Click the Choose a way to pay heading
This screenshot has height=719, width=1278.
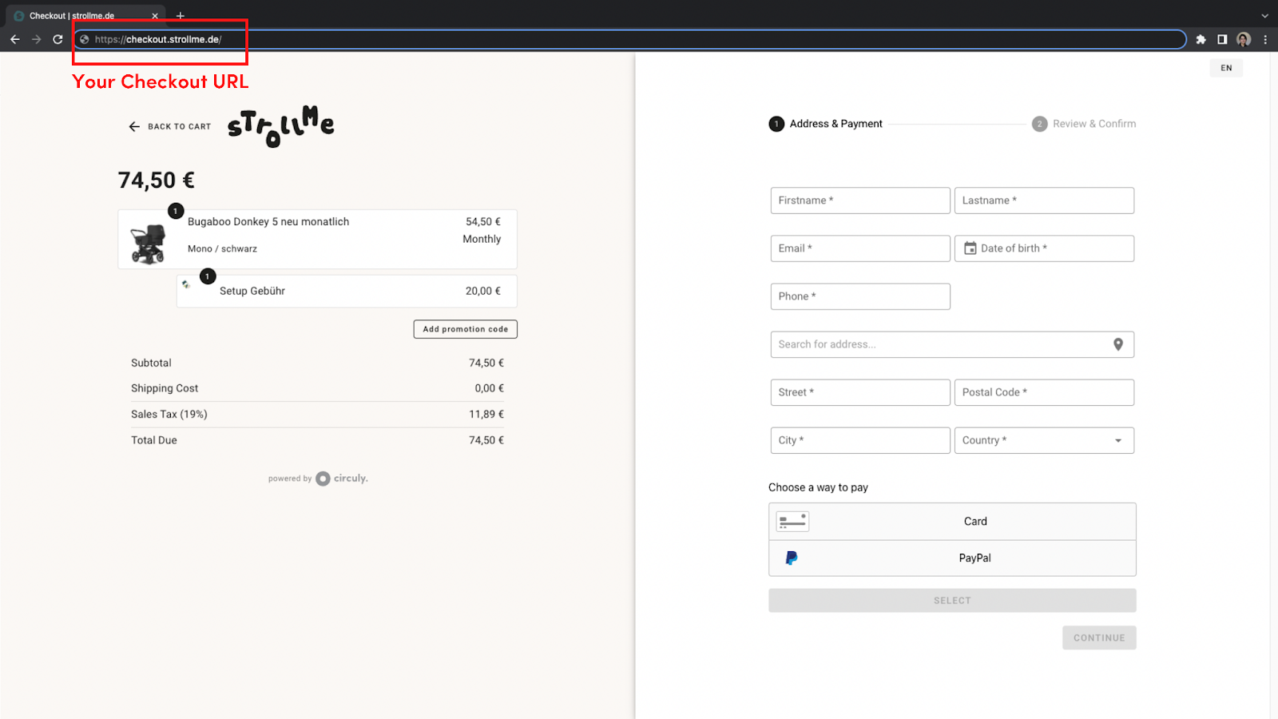818,487
